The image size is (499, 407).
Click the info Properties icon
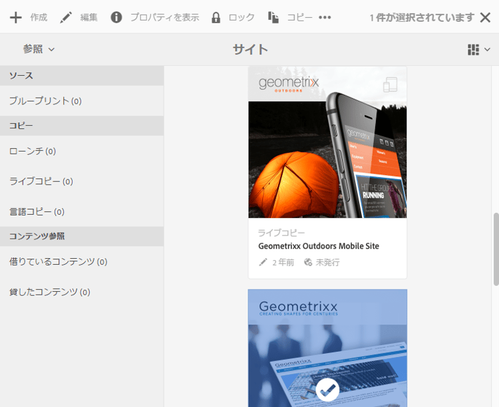116,17
